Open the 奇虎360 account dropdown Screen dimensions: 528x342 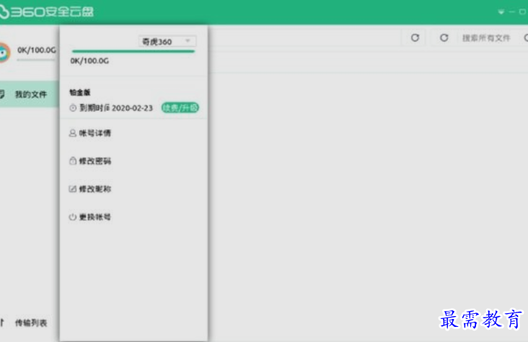pos(167,41)
